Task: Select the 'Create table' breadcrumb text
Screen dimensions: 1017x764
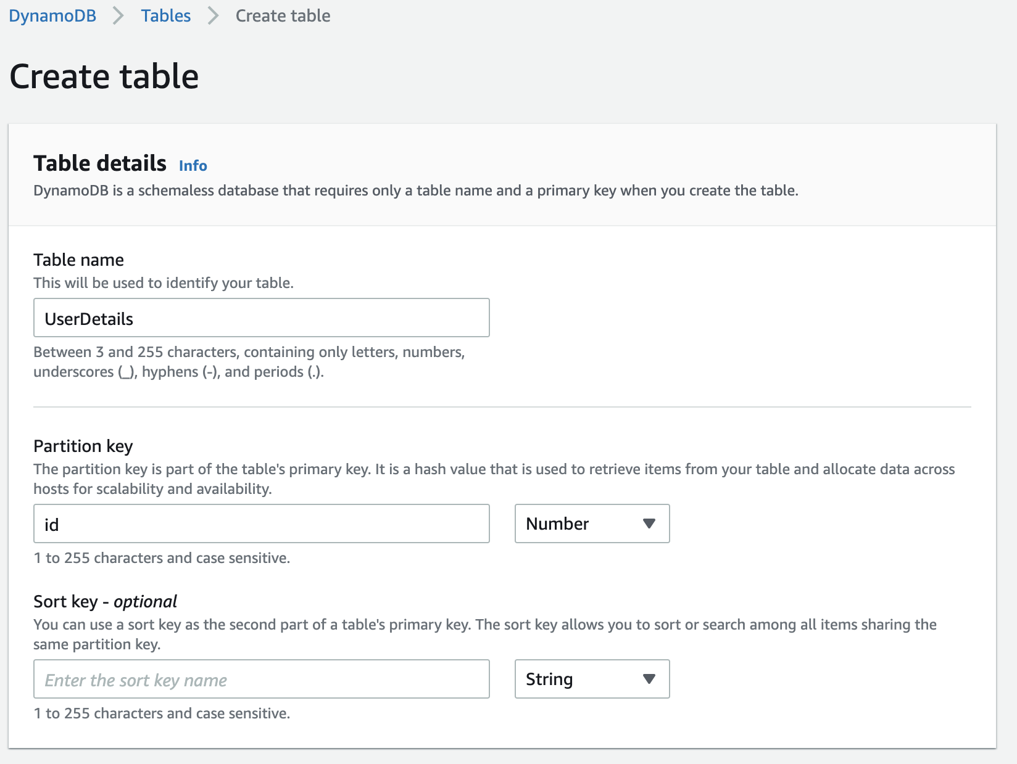Action: point(283,15)
